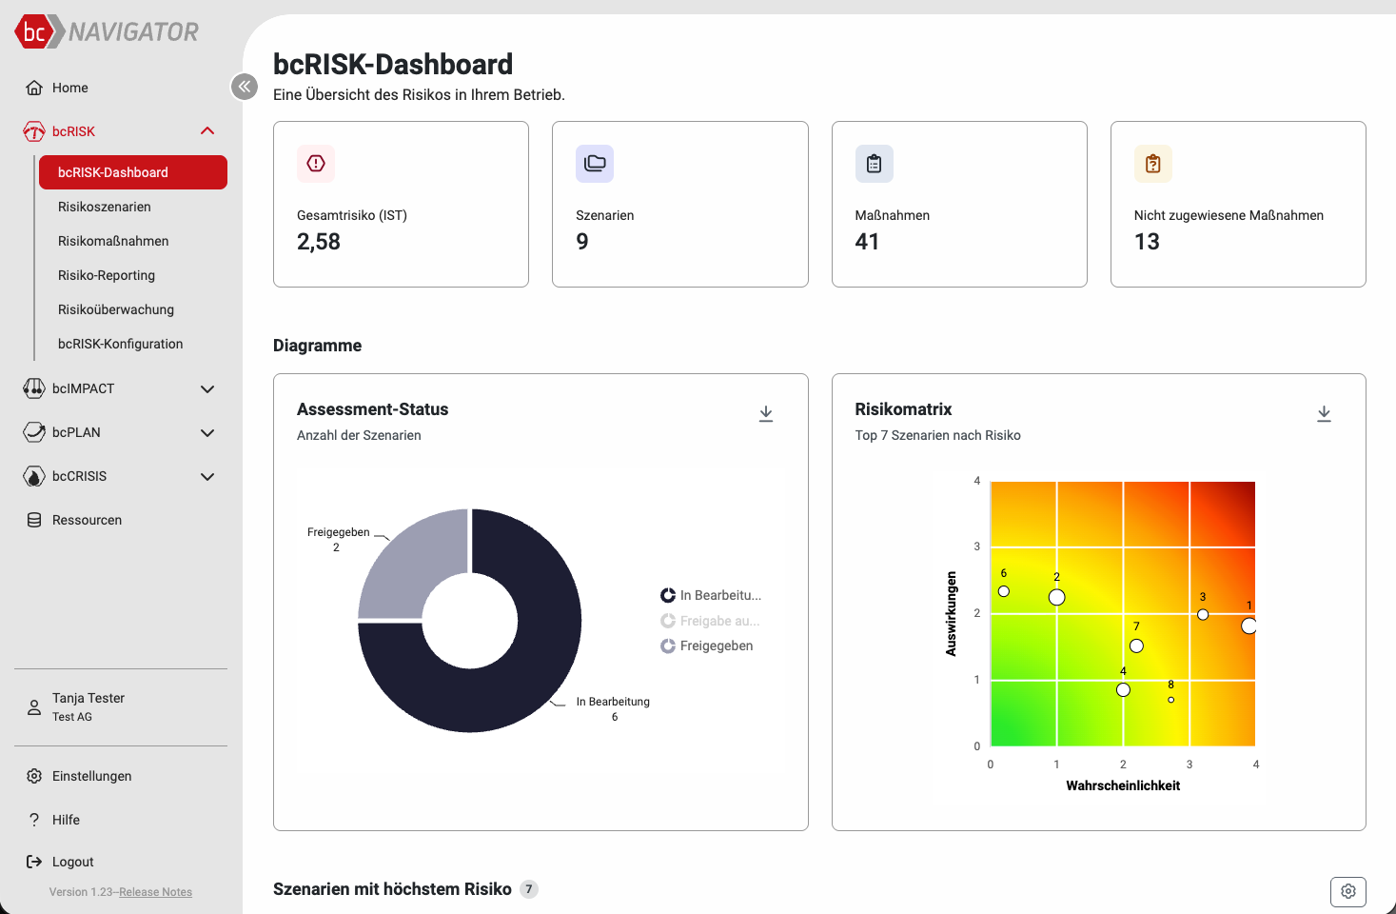This screenshot has width=1396, height=914.
Task: Toggle the In Bearbeitung legend entry
Action: 712,595
